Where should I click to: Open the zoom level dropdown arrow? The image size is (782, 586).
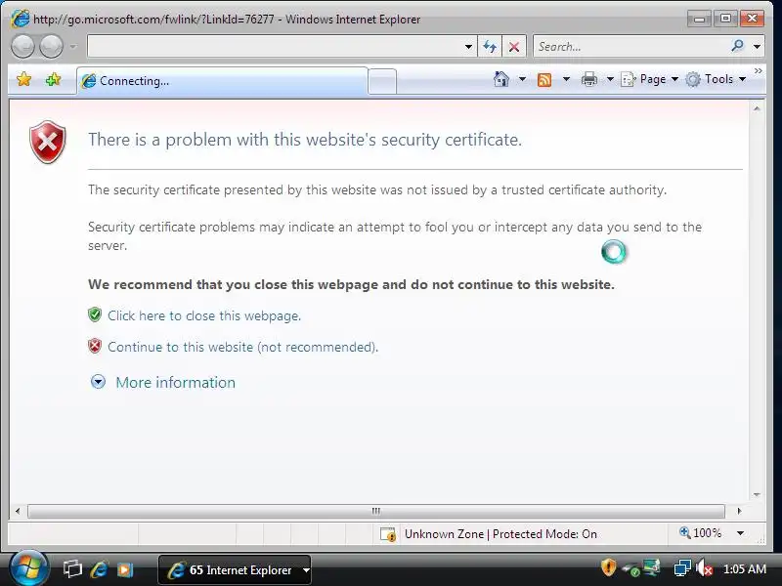click(x=741, y=533)
